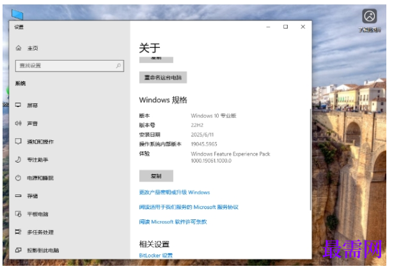Select the 存储 storage drive icon
The image size is (394, 269).
18,196
